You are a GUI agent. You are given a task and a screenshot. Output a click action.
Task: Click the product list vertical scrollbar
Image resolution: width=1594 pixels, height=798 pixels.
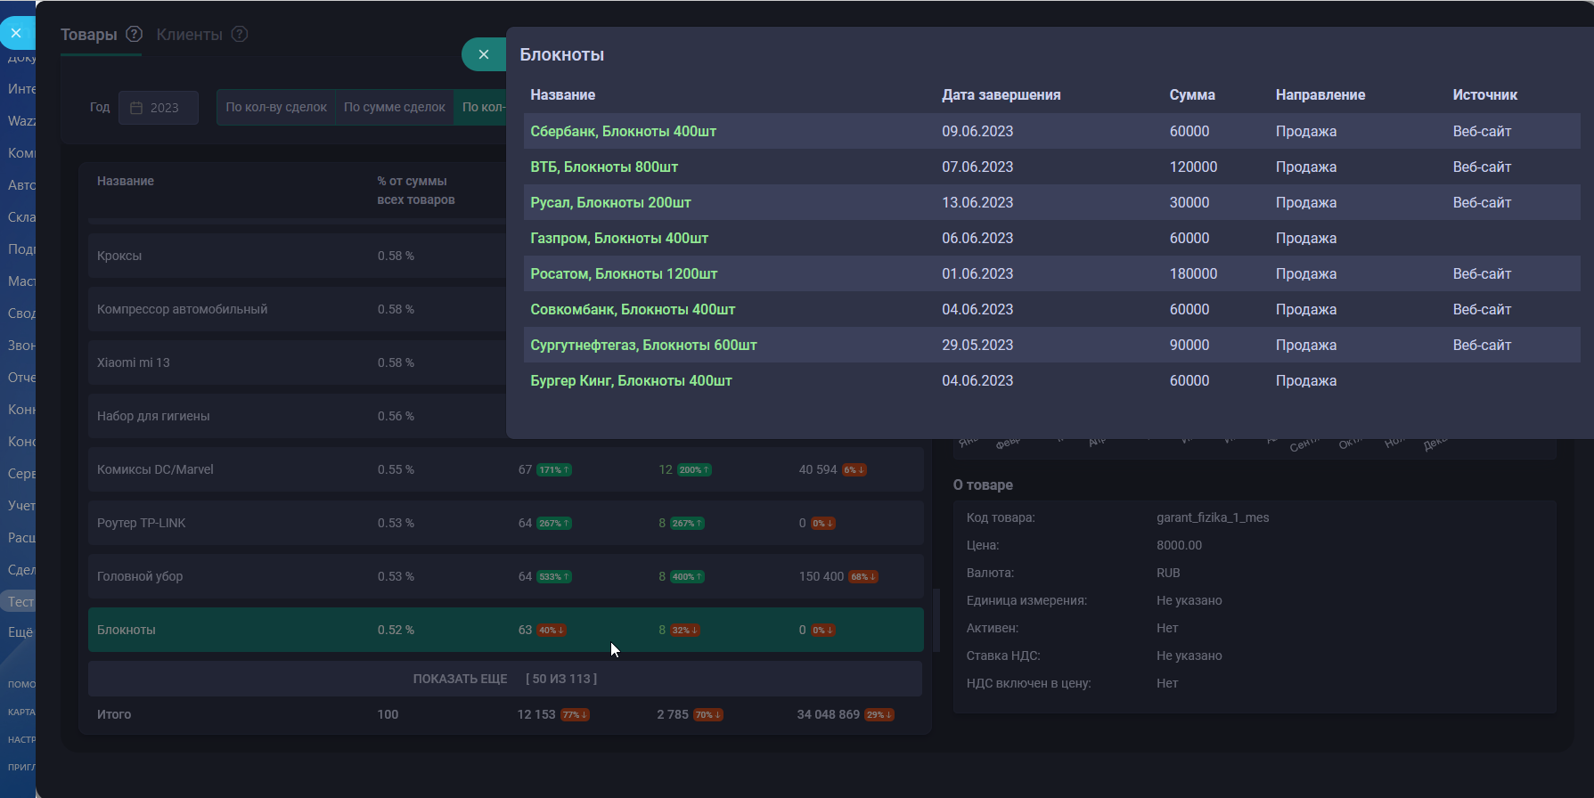(936, 620)
